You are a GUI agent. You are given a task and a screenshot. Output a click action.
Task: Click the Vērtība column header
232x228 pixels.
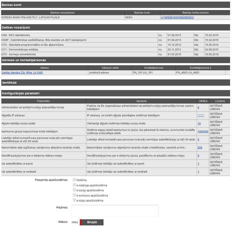pos(203,100)
